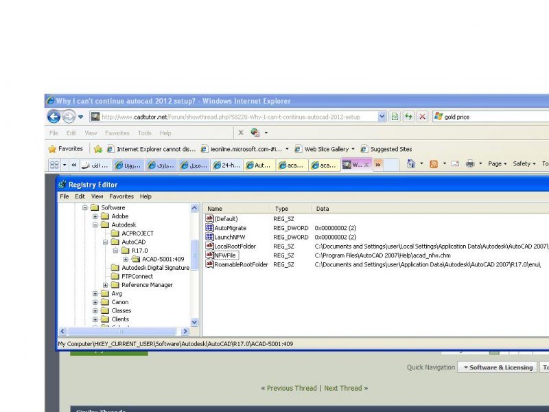
Task: Click the security toolbar globe icon
Action: click(x=255, y=133)
